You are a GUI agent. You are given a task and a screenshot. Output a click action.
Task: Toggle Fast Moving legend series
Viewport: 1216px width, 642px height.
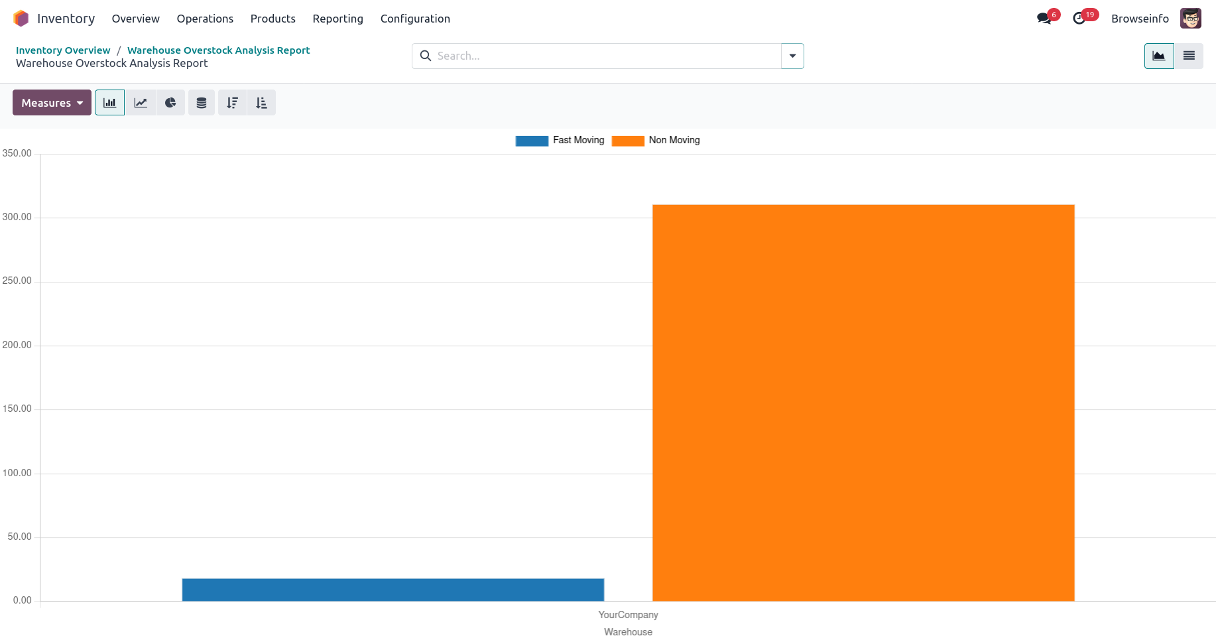[x=560, y=141]
